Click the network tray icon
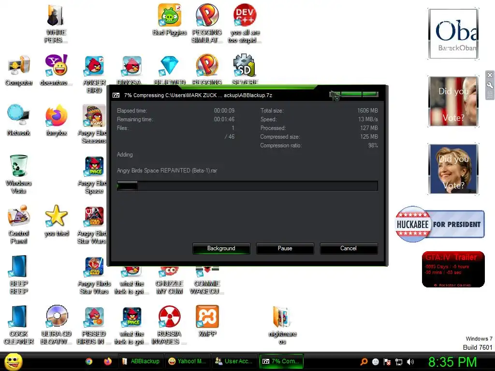Viewport: 495px width, 371px height. (399, 362)
